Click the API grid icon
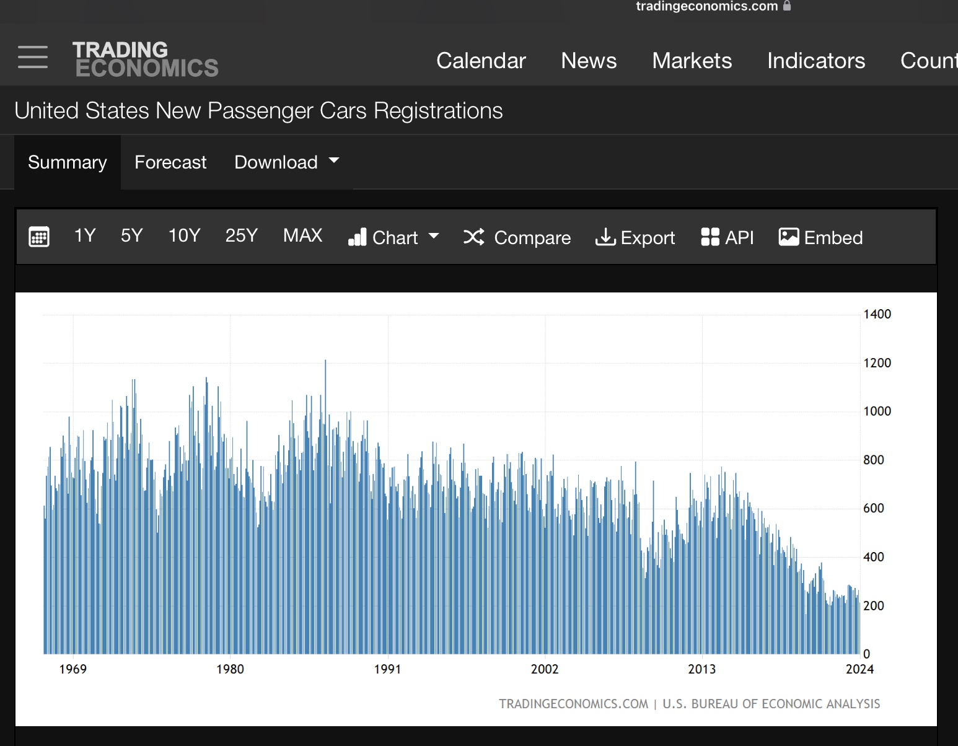This screenshot has width=958, height=746. coord(710,237)
